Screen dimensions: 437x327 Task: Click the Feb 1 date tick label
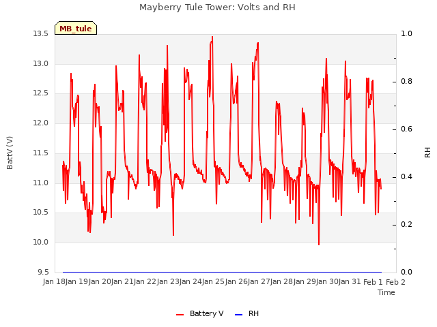[x=373, y=282]
